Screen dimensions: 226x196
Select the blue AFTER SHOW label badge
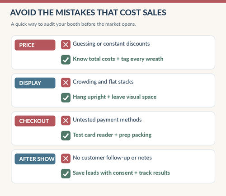click(35, 159)
